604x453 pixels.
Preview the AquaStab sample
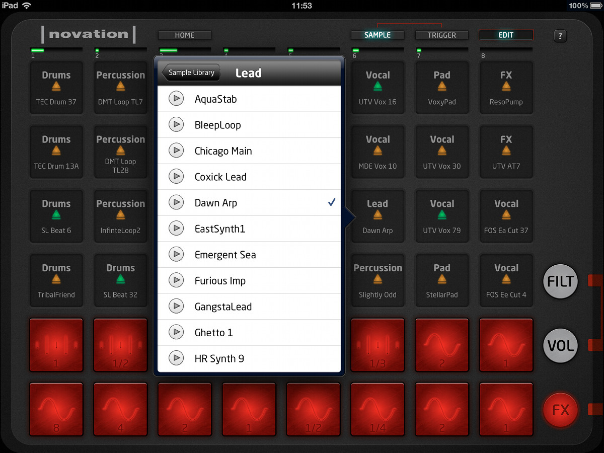click(x=176, y=99)
